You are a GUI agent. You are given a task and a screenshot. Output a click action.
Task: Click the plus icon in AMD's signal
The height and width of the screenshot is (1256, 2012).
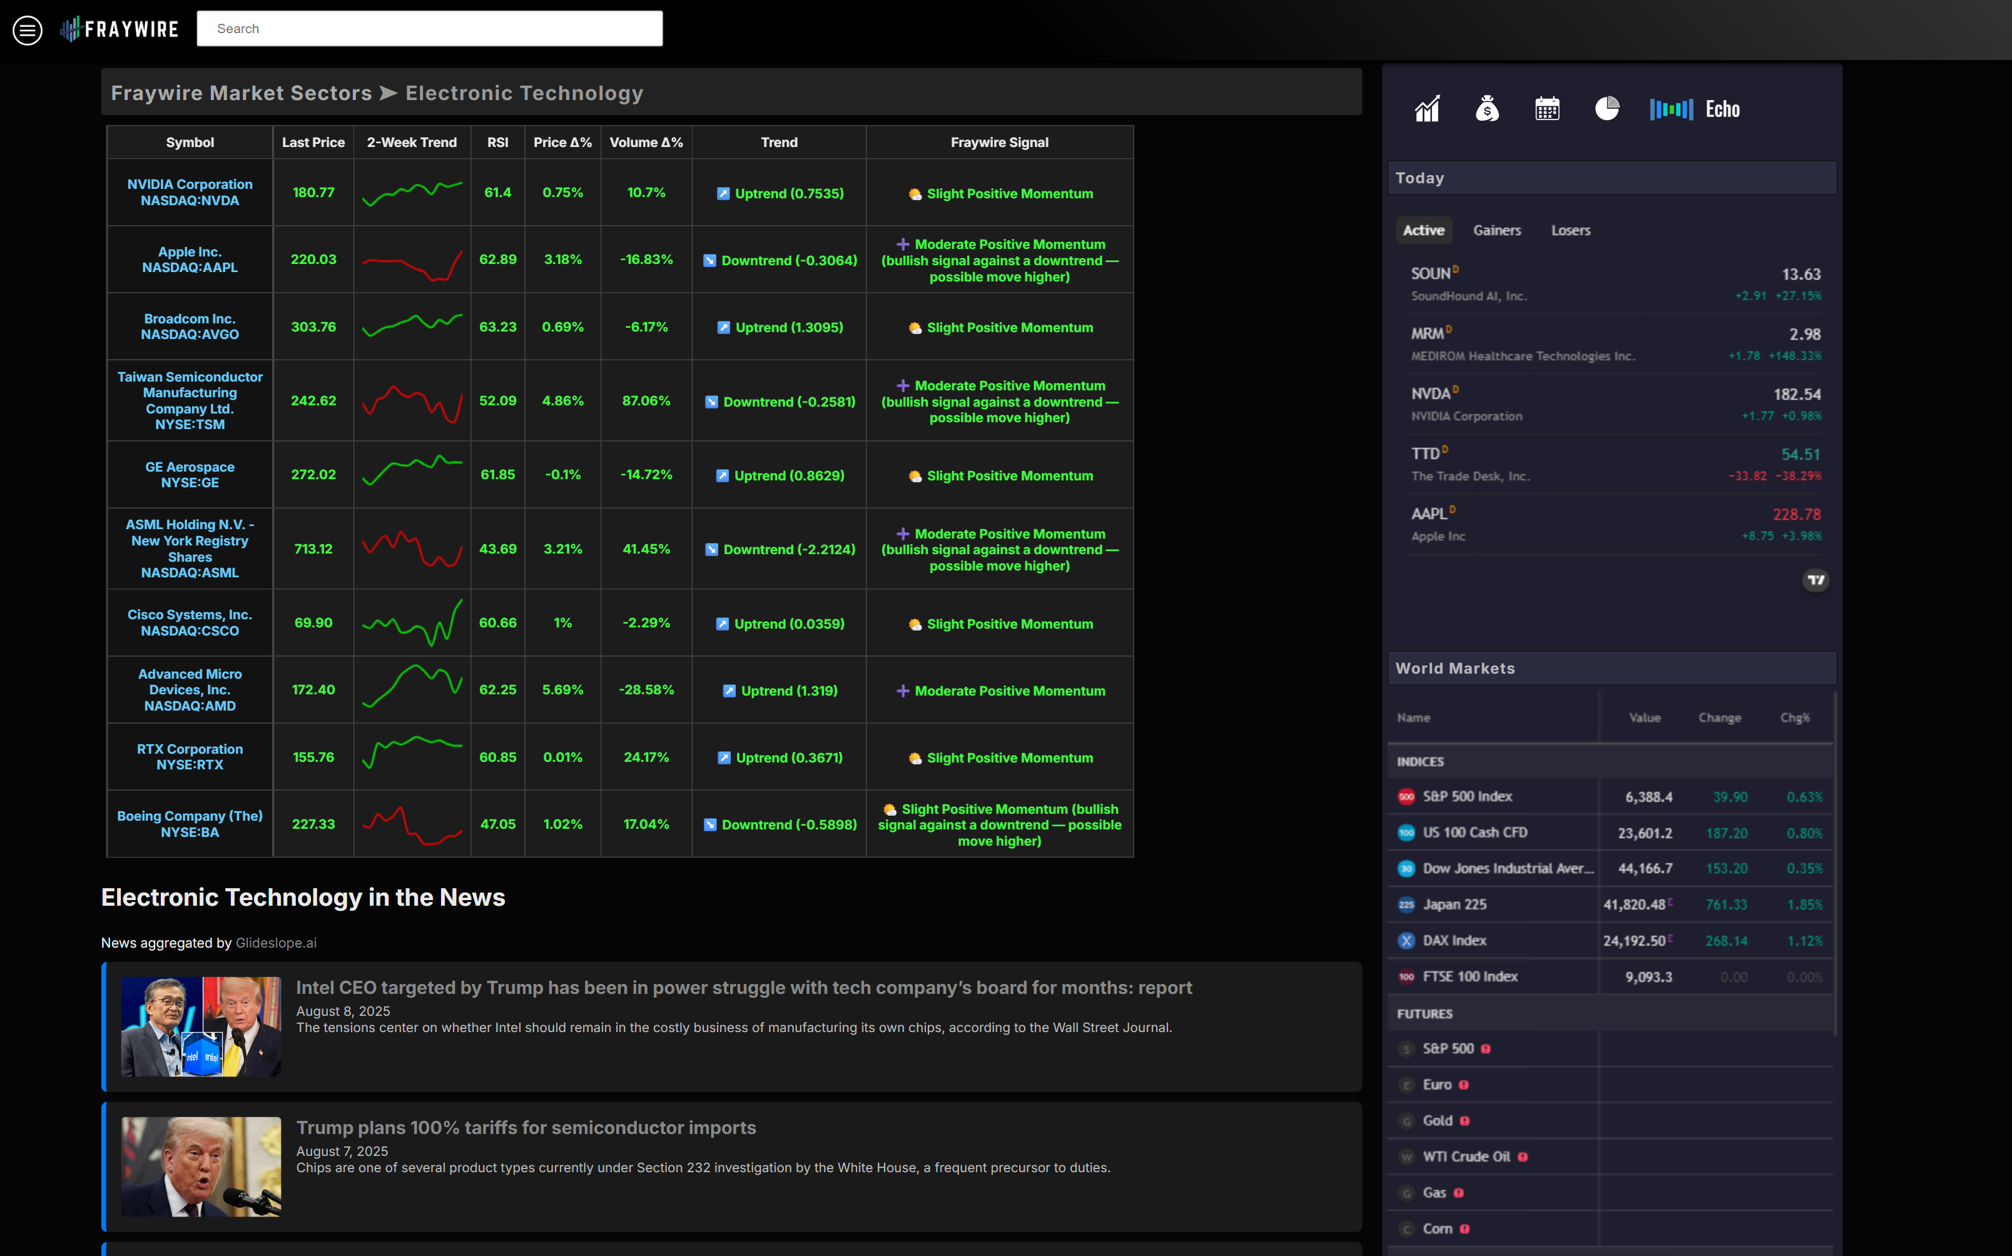(902, 691)
